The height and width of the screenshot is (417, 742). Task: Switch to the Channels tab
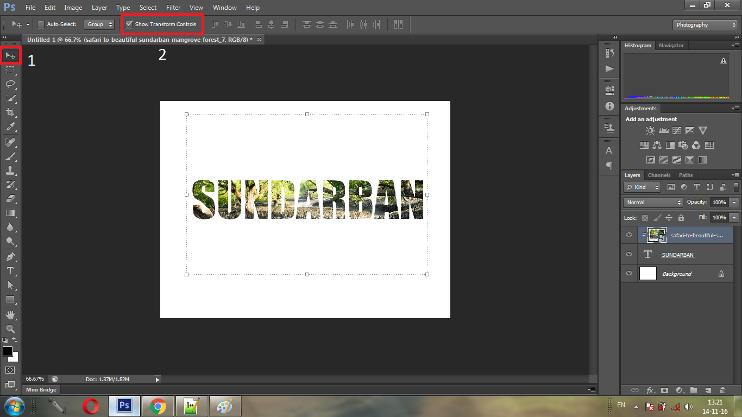(659, 175)
